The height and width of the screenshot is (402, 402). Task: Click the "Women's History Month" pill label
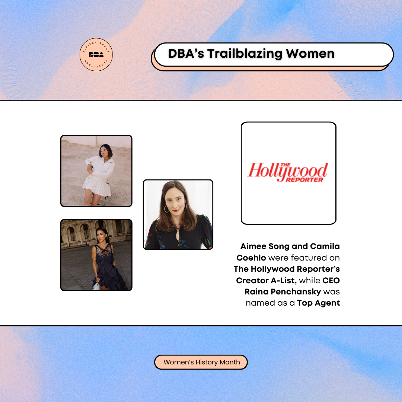tap(201, 362)
